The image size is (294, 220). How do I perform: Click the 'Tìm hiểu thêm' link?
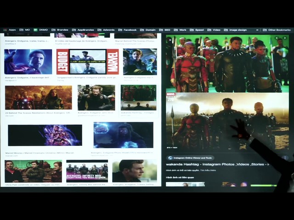pyautogui.click(x=208, y=170)
